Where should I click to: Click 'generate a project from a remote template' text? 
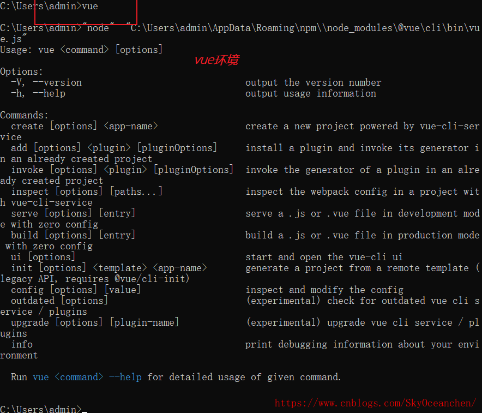(x=357, y=268)
